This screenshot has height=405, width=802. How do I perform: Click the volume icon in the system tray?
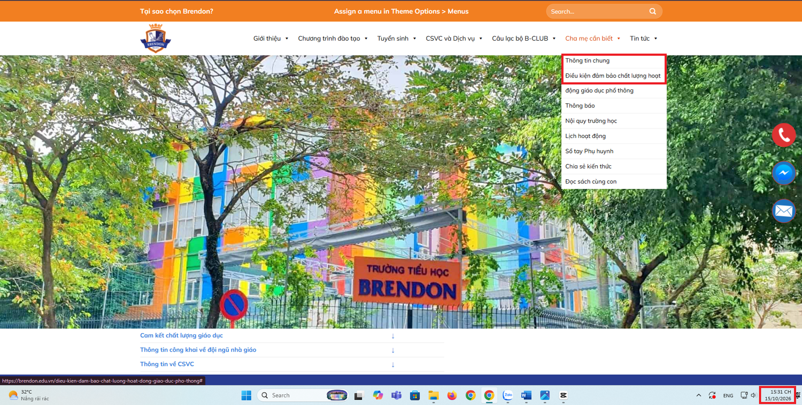(x=753, y=395)
